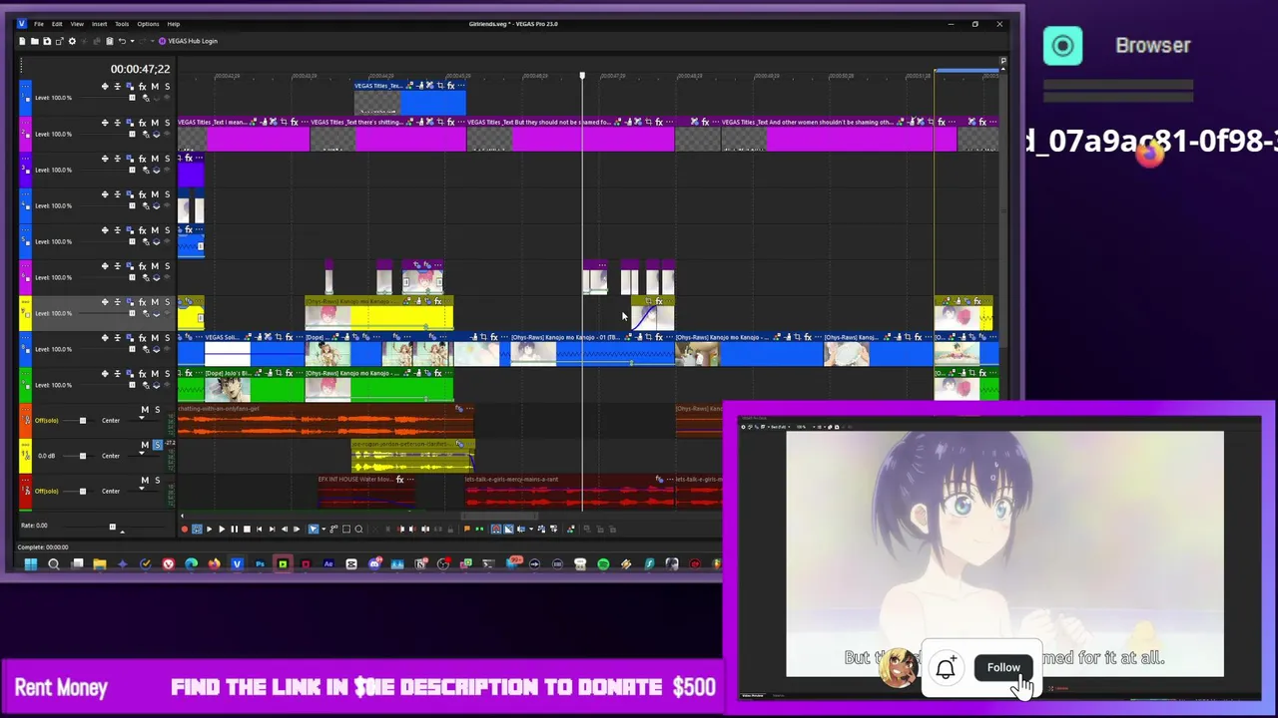
Task: Mute the orange audio track
Action: (x=145, y=410)
